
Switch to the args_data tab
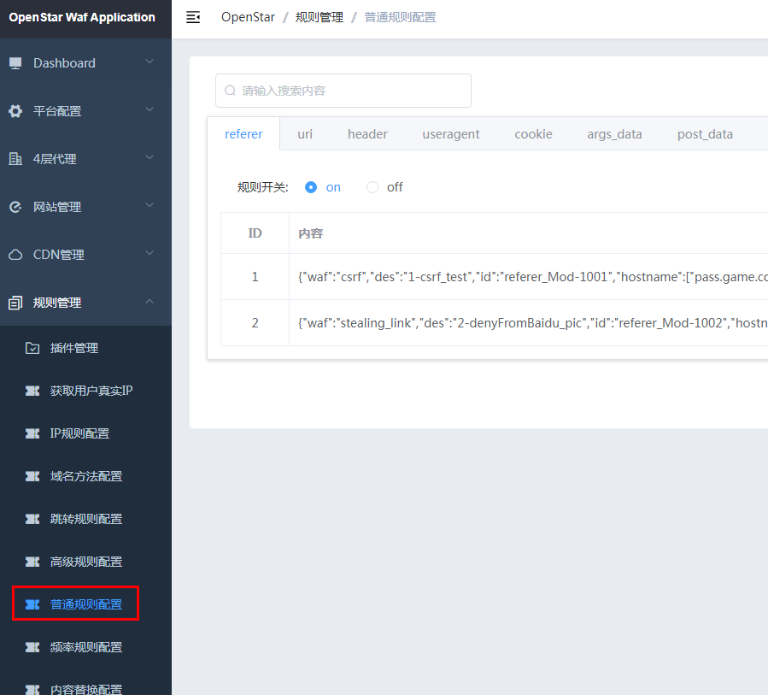click(614, 134)
